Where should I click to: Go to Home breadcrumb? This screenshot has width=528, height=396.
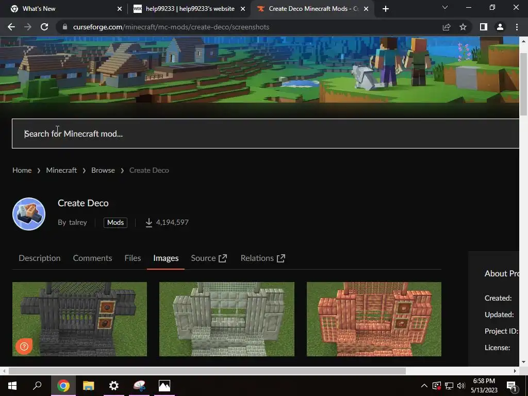22,170
